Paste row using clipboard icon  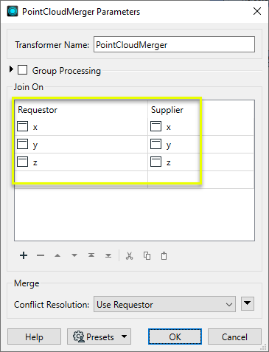click(164, 256)
